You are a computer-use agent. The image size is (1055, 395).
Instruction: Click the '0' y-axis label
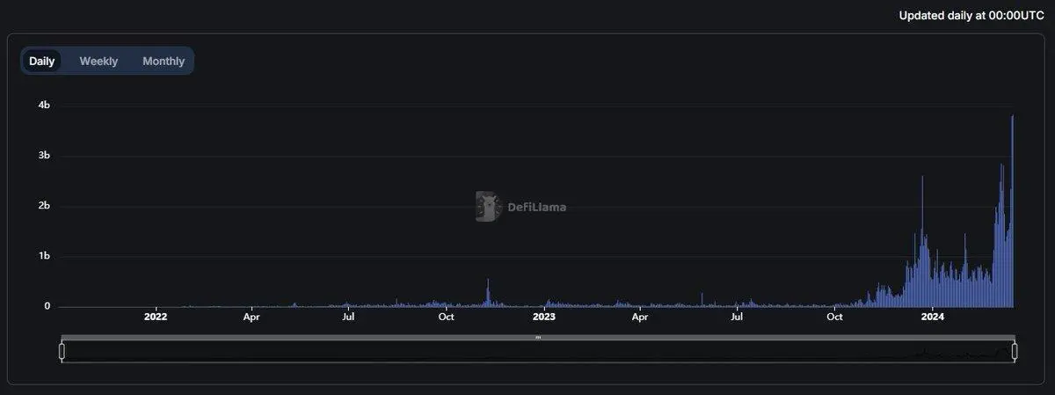coord(47,306)
